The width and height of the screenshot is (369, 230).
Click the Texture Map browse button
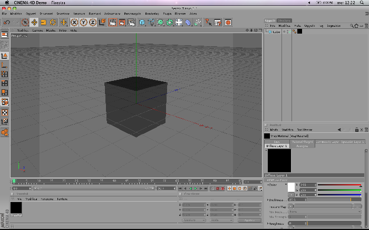pyautogui.click(x=357, y=206)
